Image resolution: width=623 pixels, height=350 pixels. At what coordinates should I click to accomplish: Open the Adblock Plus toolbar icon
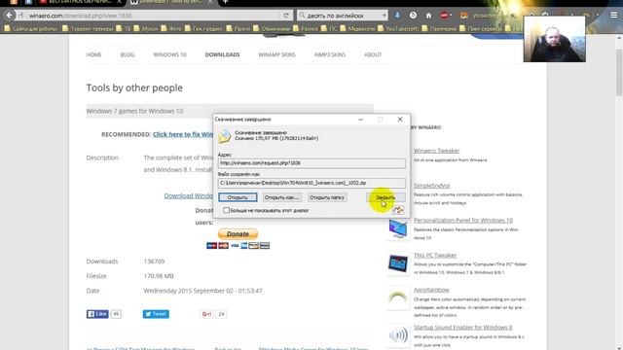444,16
